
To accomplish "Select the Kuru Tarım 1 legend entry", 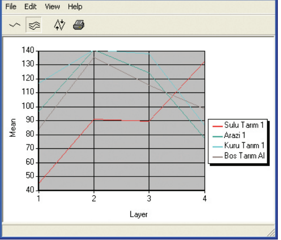I will point(243,145).
